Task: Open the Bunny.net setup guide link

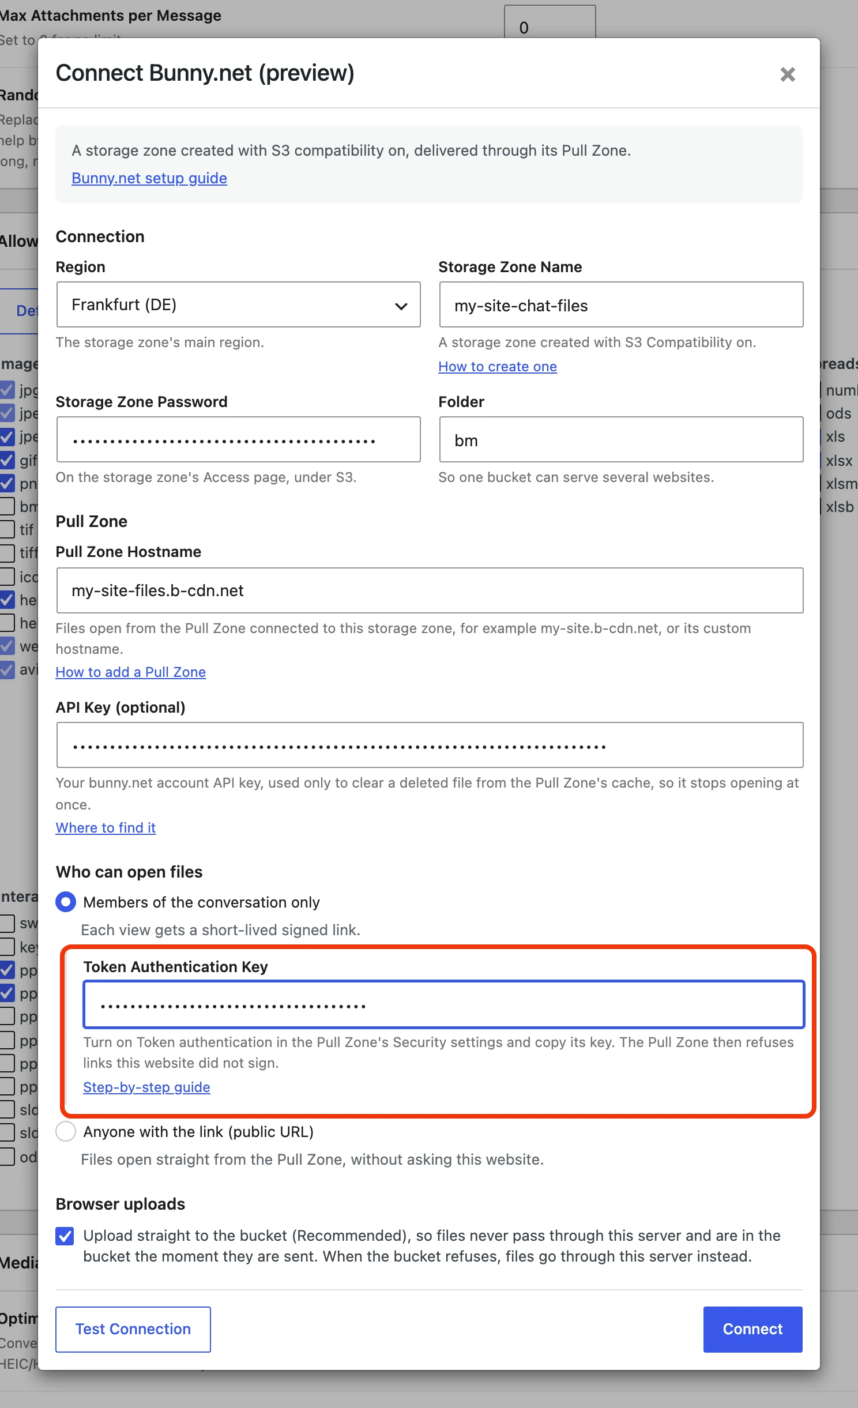Action: tap(149, 178)
